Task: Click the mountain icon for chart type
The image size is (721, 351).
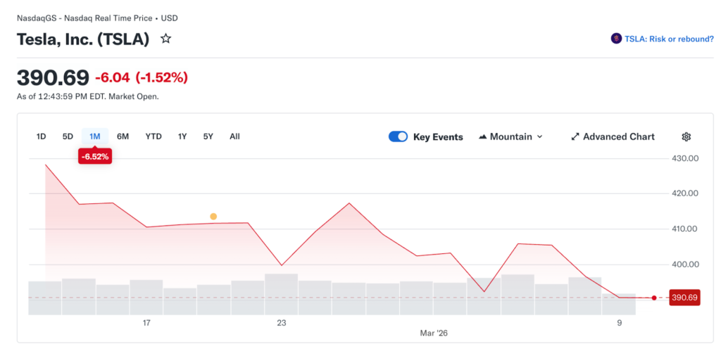Action: [x=483, y=136]
